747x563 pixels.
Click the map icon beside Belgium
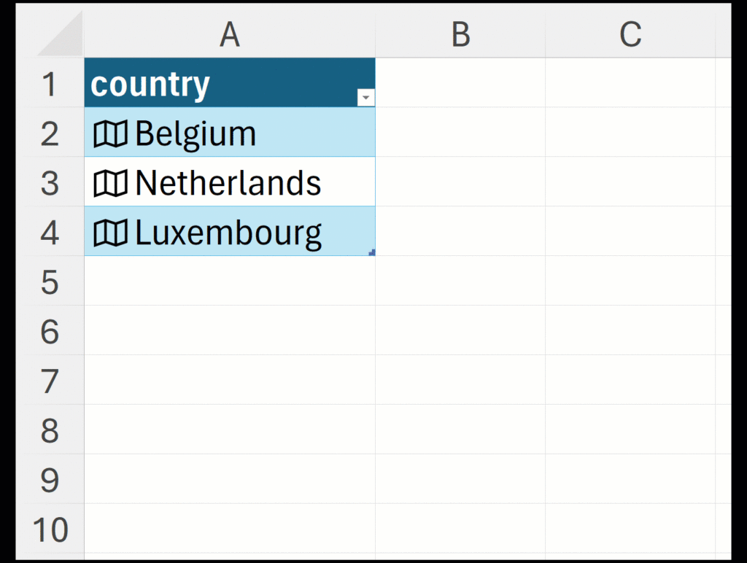coord(110,134)
